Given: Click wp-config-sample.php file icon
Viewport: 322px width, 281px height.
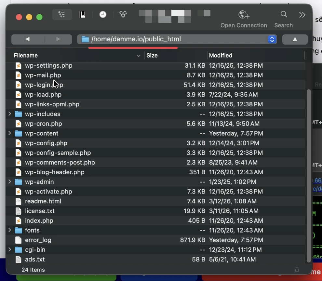Looking at the screenshot, I should (18, 153).
